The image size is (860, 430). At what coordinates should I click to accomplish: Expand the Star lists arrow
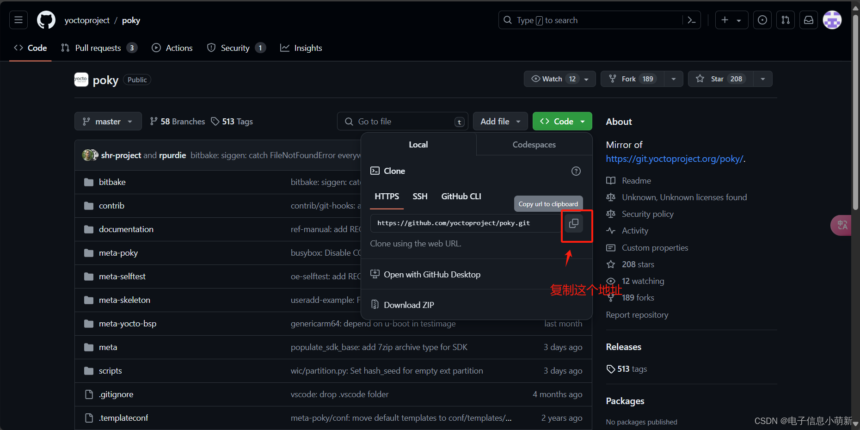click(x=763, y=79)
